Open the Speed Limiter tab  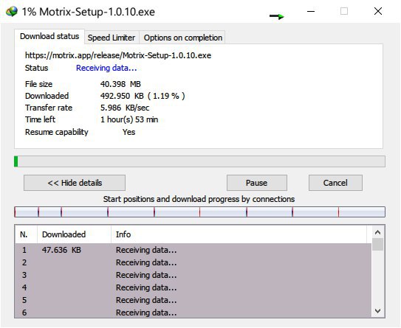(x=112, y=38)
